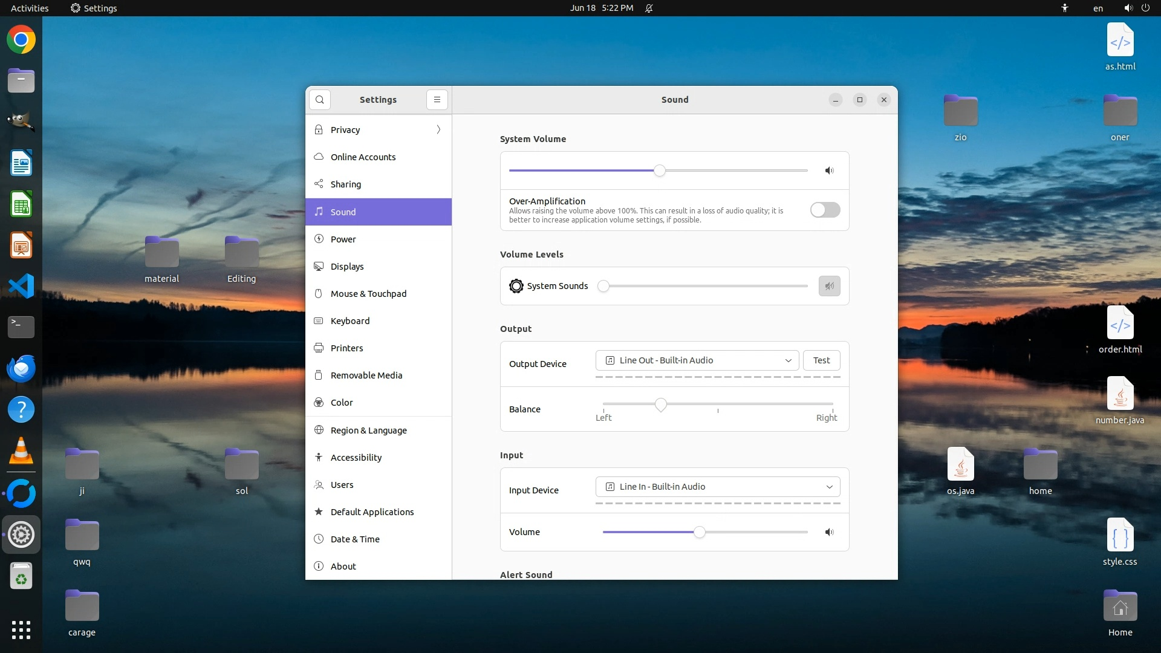Toggle notifications bell in top bar

[x=649, y=8]
